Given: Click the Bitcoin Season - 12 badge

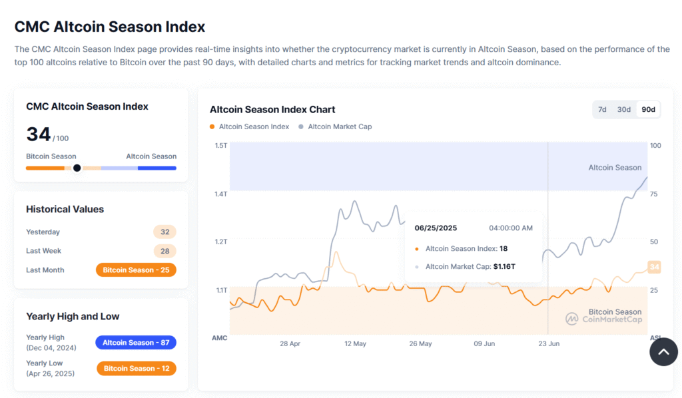Looking at the screenshot, I should click(137, 369).
